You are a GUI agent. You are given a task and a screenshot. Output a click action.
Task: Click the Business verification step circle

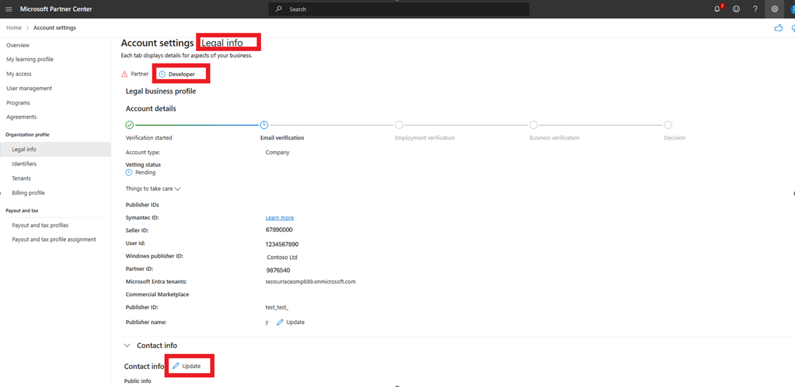[x=533, y=125]
